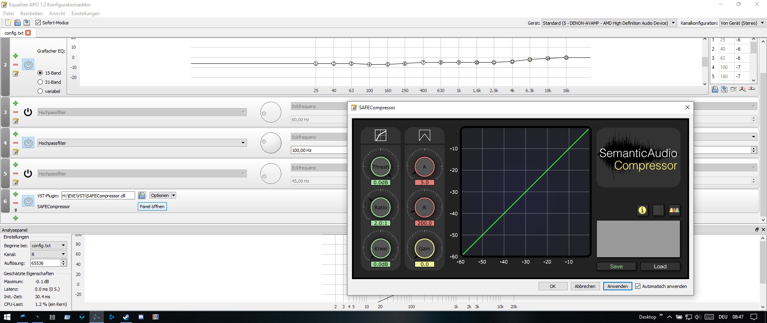
Task: Open the Datei menu
Action: click(x=8, y=14)
